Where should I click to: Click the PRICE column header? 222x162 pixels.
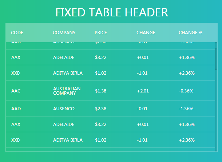tap(101, 32)
